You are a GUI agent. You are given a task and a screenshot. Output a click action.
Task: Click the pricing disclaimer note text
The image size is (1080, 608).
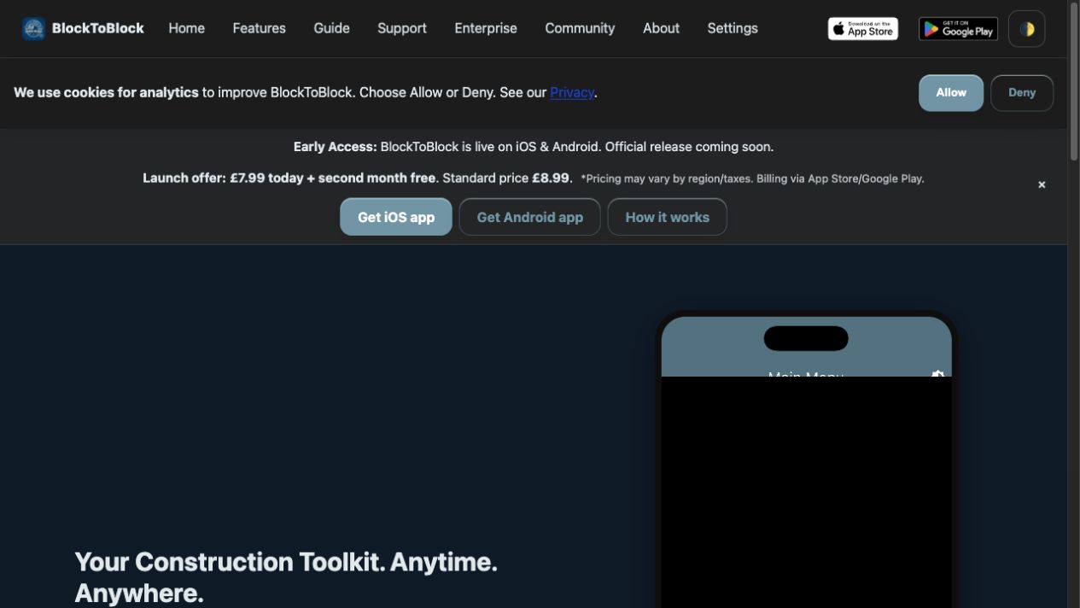click(x=752, y=178)
